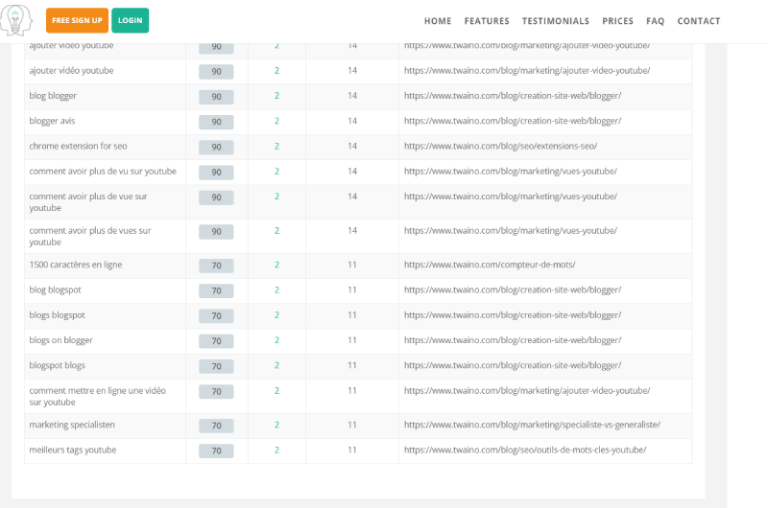Click 'comment avoir plus de vues sur youtube'

tap(90, 236)
